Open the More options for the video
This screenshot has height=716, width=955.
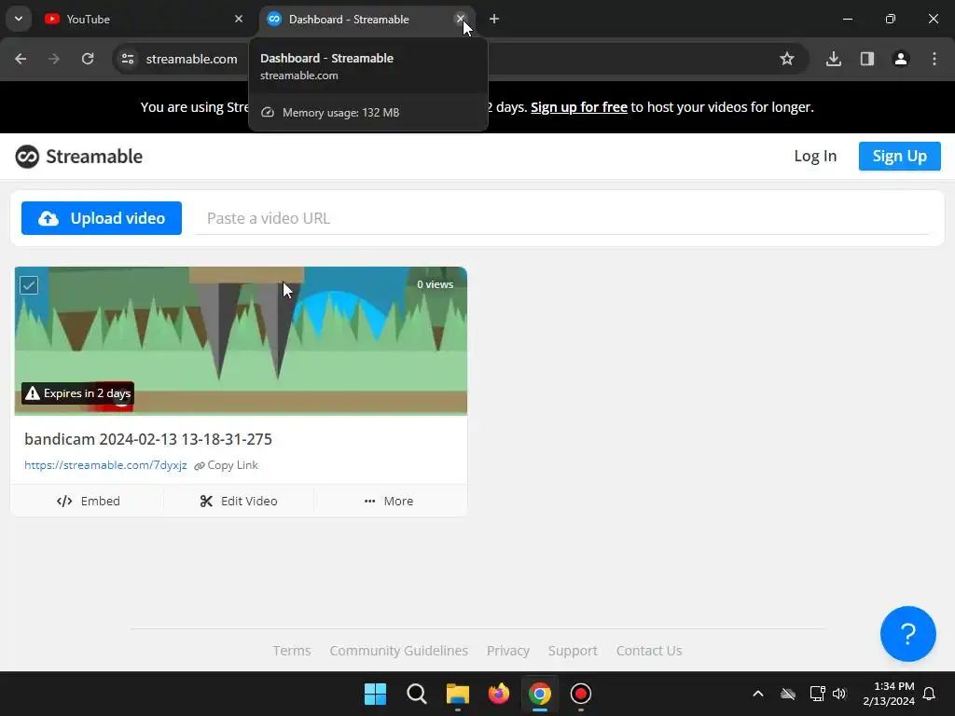[x=389, y=501]
